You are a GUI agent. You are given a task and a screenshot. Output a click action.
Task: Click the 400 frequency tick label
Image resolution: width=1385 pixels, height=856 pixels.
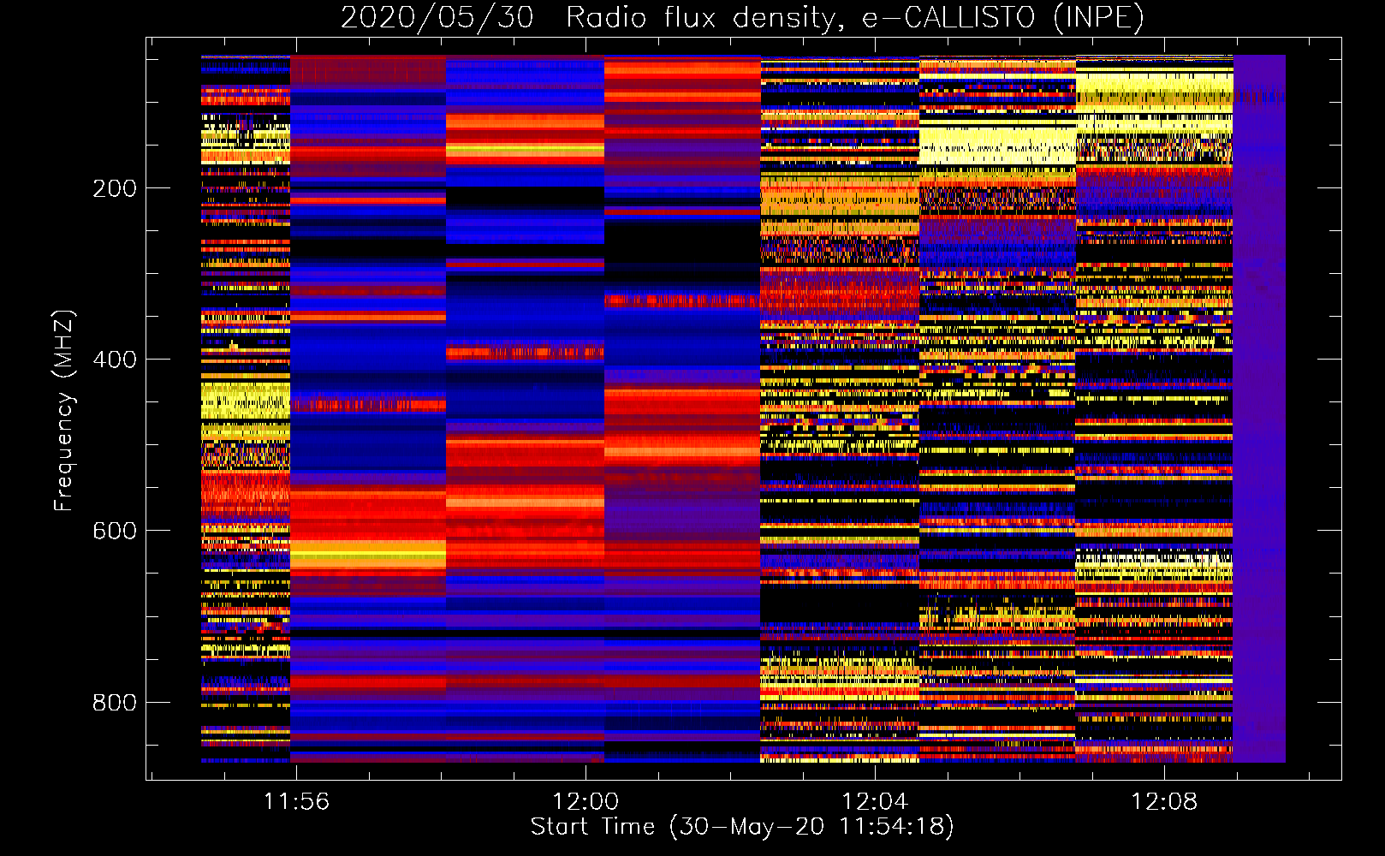click(x=115, y=360)
